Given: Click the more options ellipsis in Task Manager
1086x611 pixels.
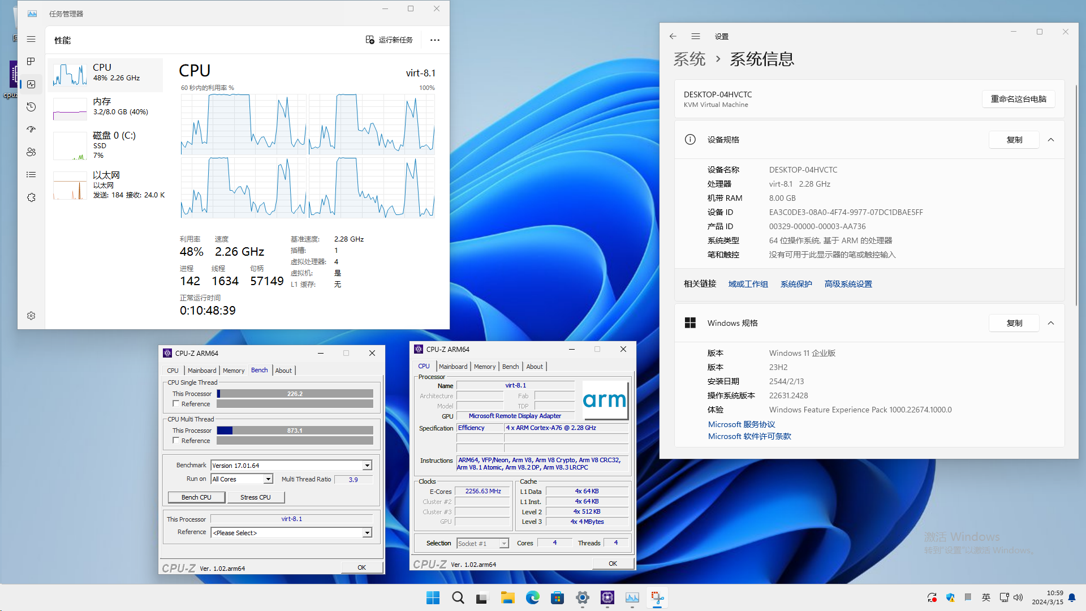Looking at the screenshot, I should coord(434,40).
